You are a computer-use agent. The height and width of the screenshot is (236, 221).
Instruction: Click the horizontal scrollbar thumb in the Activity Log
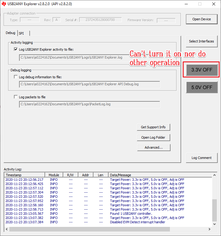click(x=89, y=229)
